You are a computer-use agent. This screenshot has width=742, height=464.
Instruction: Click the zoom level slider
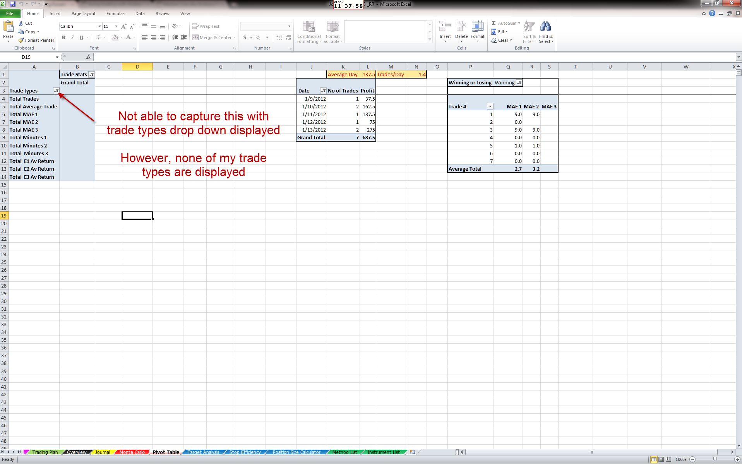point(715,459)
